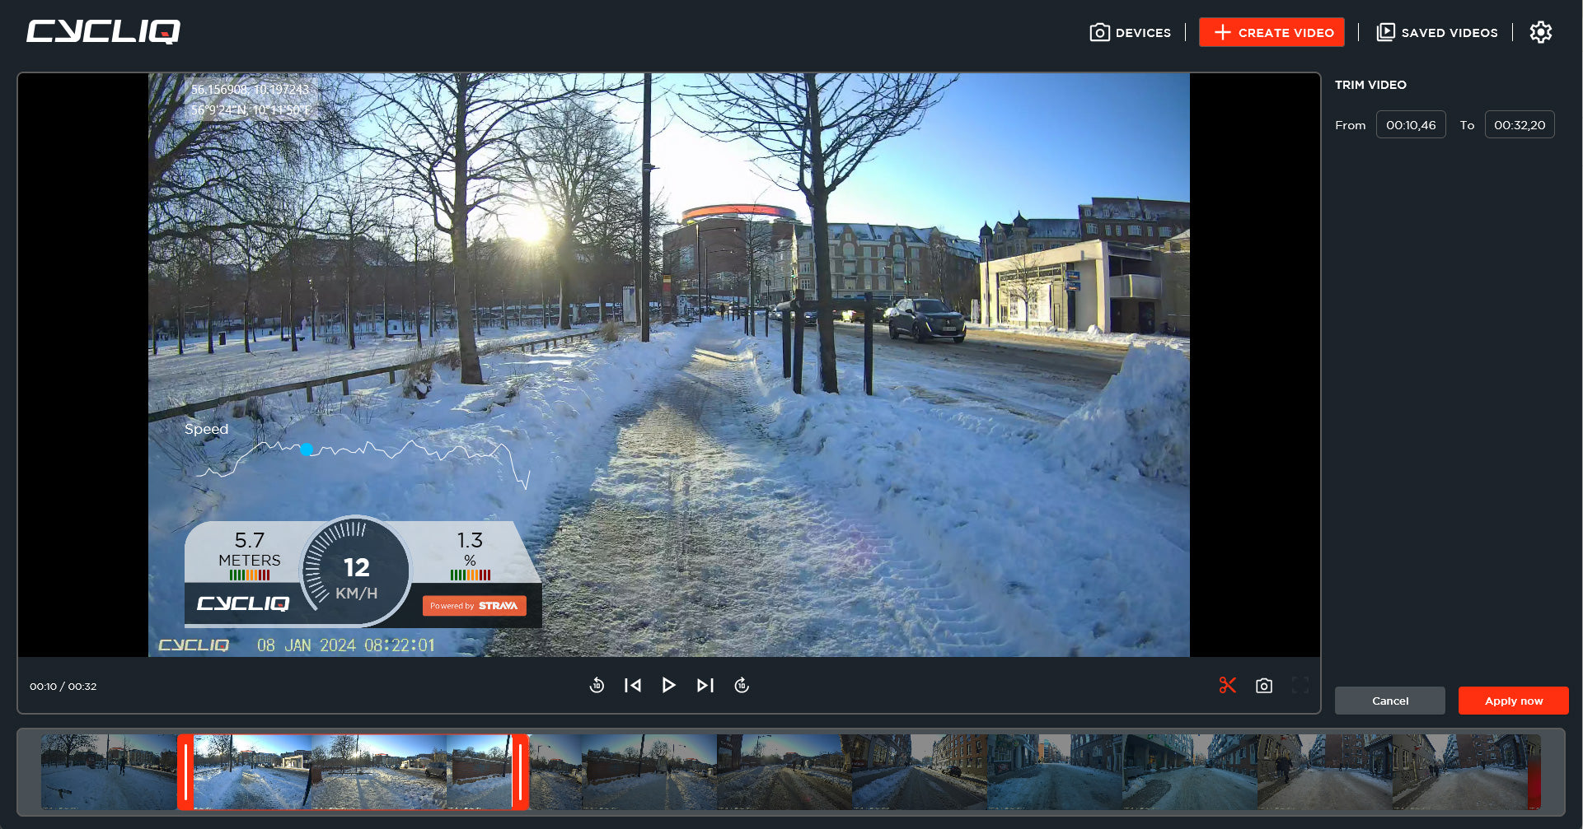
Task: Click the Cycliq logo in header
Action: (103, 31)
